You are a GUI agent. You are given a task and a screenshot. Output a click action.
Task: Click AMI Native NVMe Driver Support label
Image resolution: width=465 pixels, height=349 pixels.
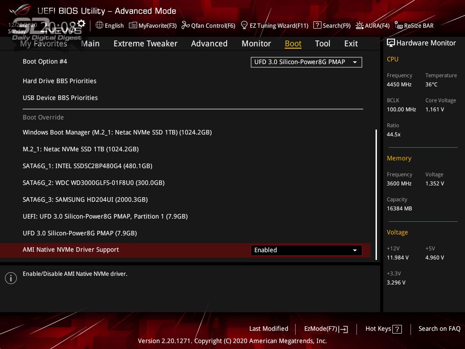pyautogui.click(x=71, y=250)
